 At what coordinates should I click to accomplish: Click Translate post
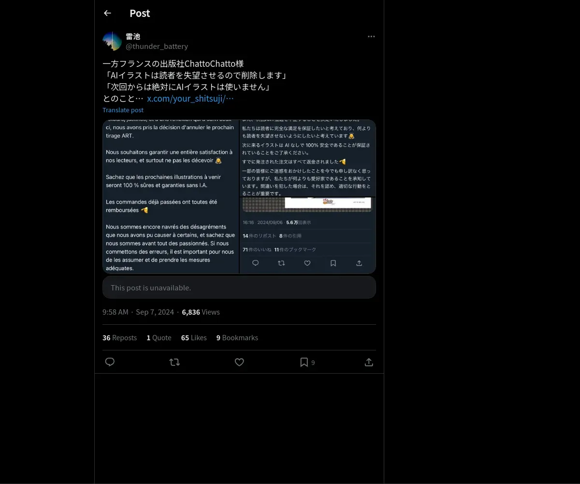[123, 110]
